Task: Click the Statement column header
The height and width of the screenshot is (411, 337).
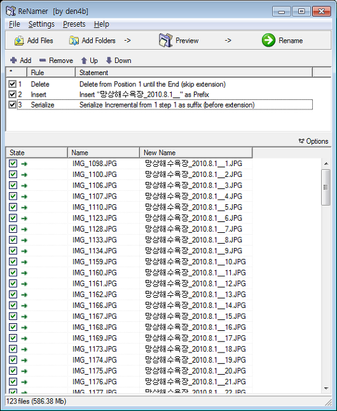Action: pos(194,73)
